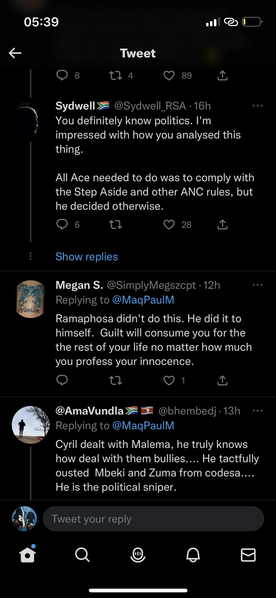Viewport: 276px width, 598px height.
Task: Open comment on Megan S.'s tweet
Action: [x=62, y=380]
